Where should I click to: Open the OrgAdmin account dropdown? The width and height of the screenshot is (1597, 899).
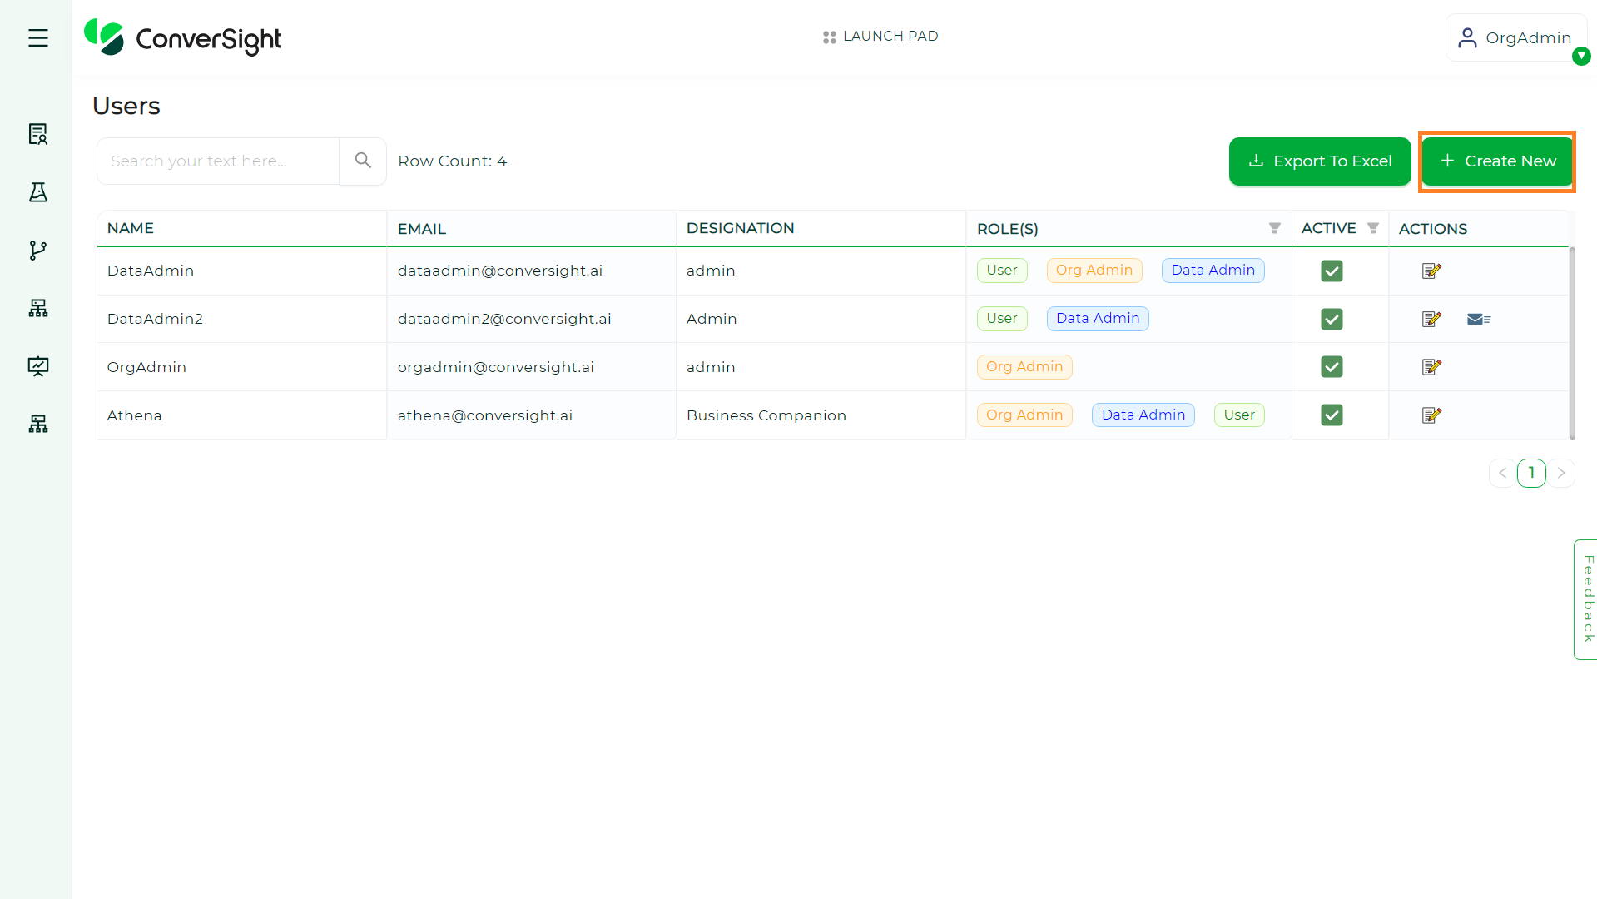(x=1516, y=37)
